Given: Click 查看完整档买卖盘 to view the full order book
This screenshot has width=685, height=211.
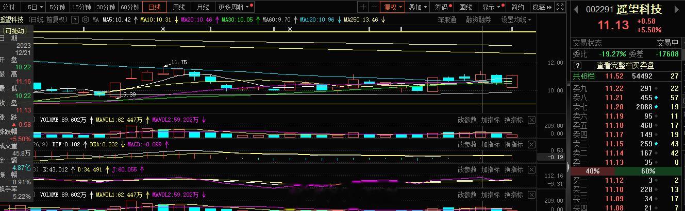Looking at the screenshot, I should pyautogui.click(x=625, y=66).
